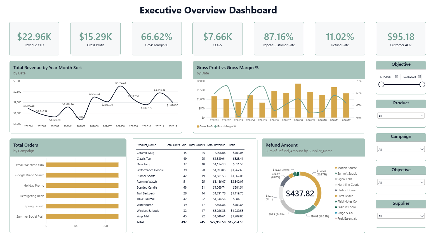This screenshot has height=242, width=440.
Task: Click the Gross Profit legend entry
Action: click(x=205, y=126)
